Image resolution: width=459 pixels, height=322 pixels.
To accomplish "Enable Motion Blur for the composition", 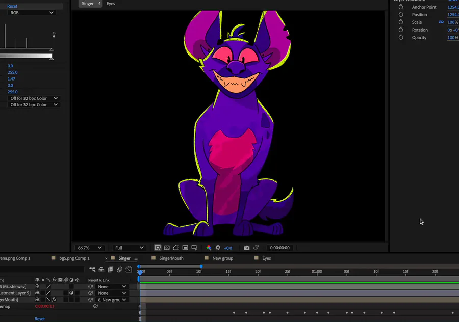I will 119,270.
